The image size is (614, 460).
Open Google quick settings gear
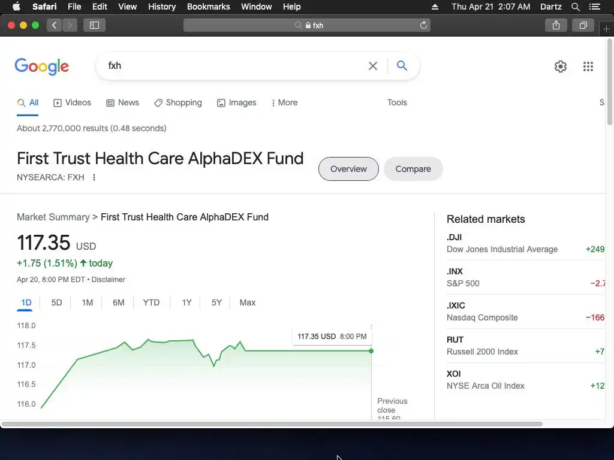coord(561,66)
